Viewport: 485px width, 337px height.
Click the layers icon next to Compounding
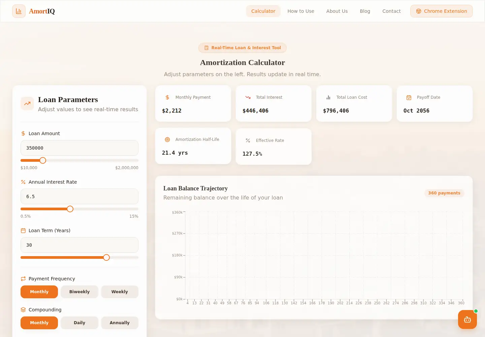point(23,310)
